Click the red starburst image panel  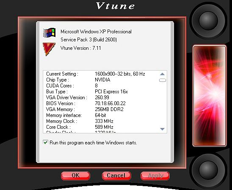(x=210, y=95)
